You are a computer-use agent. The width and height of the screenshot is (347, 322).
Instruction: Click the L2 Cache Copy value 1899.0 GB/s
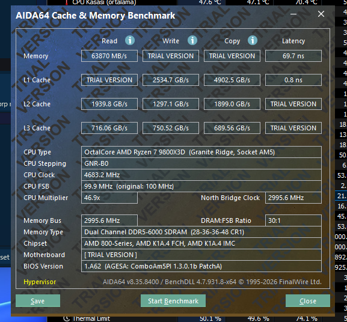point(232,104)
